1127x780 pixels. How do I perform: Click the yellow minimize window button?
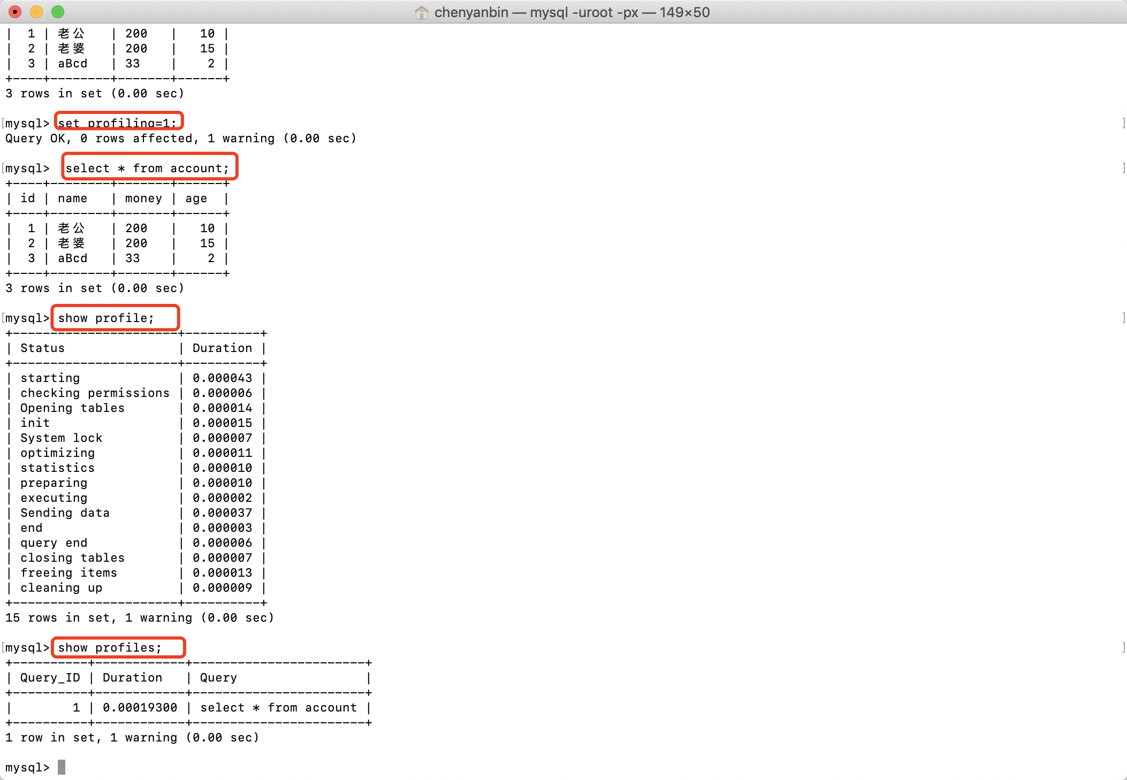click(x=36, y=12)
